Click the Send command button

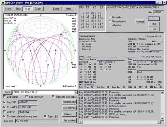(7, 92)
